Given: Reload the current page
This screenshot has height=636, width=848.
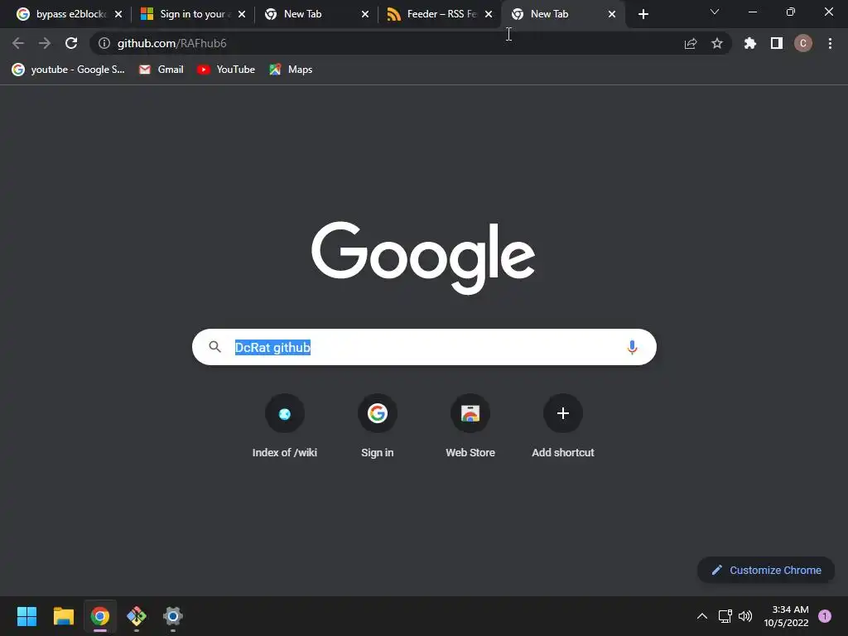Looking at the screenshot, I should click(x=71, y=43).
